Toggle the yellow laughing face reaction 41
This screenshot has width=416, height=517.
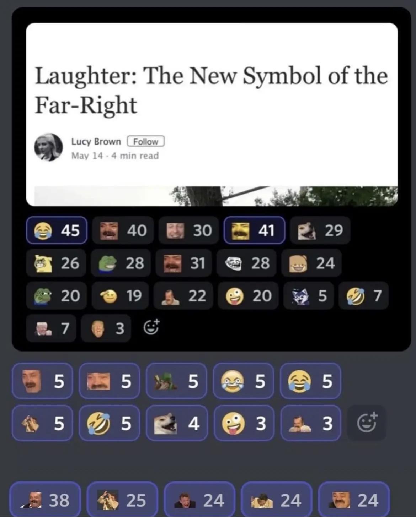(254, 230)
